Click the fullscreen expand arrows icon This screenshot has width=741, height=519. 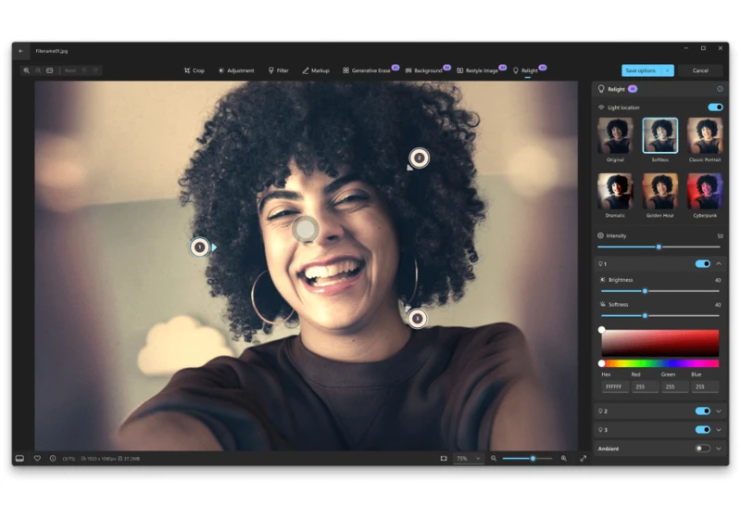coord(584,459)
